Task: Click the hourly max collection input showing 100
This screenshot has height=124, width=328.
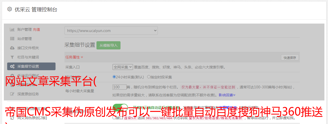Action: (119, 87)
